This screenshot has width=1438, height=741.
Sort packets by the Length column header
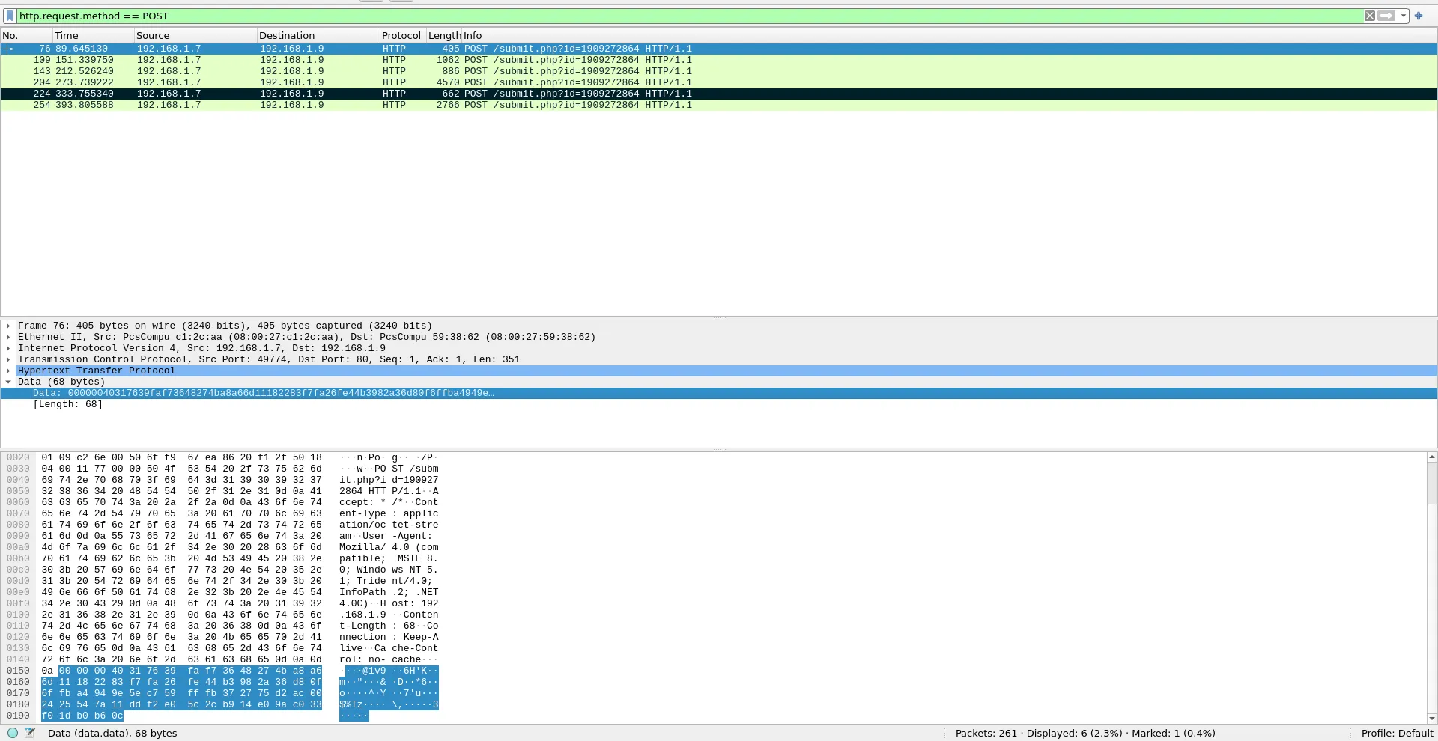coord(443,35)
